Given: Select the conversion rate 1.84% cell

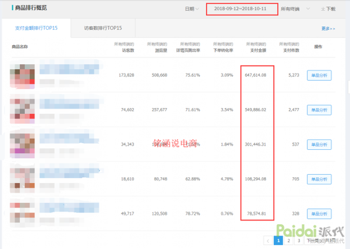Looking at the screenshot, I should [x=227, y=145].
